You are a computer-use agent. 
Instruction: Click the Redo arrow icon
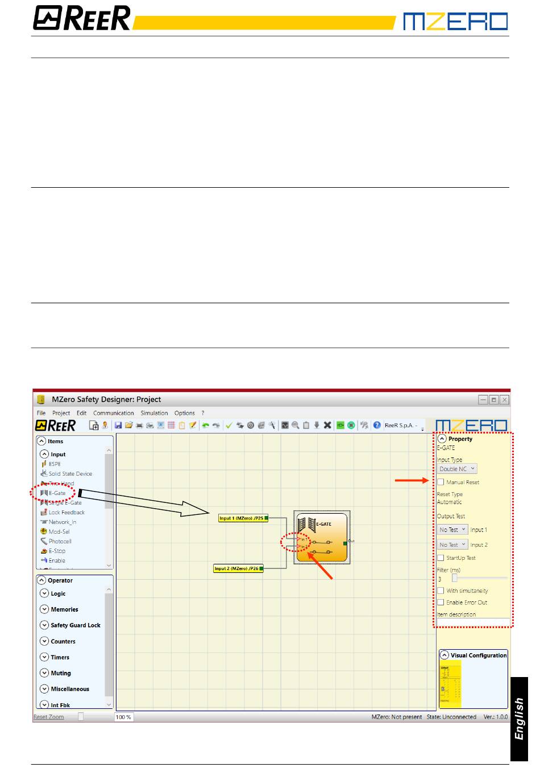click(216, 425)
